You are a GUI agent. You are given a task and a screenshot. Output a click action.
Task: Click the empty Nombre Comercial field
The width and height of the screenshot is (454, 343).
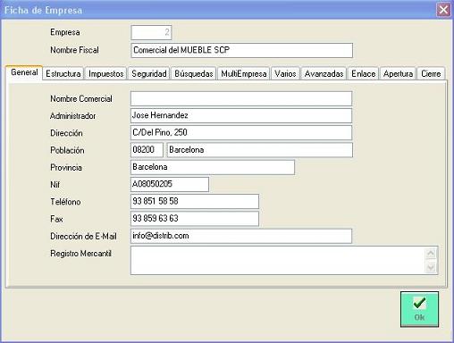241,98
